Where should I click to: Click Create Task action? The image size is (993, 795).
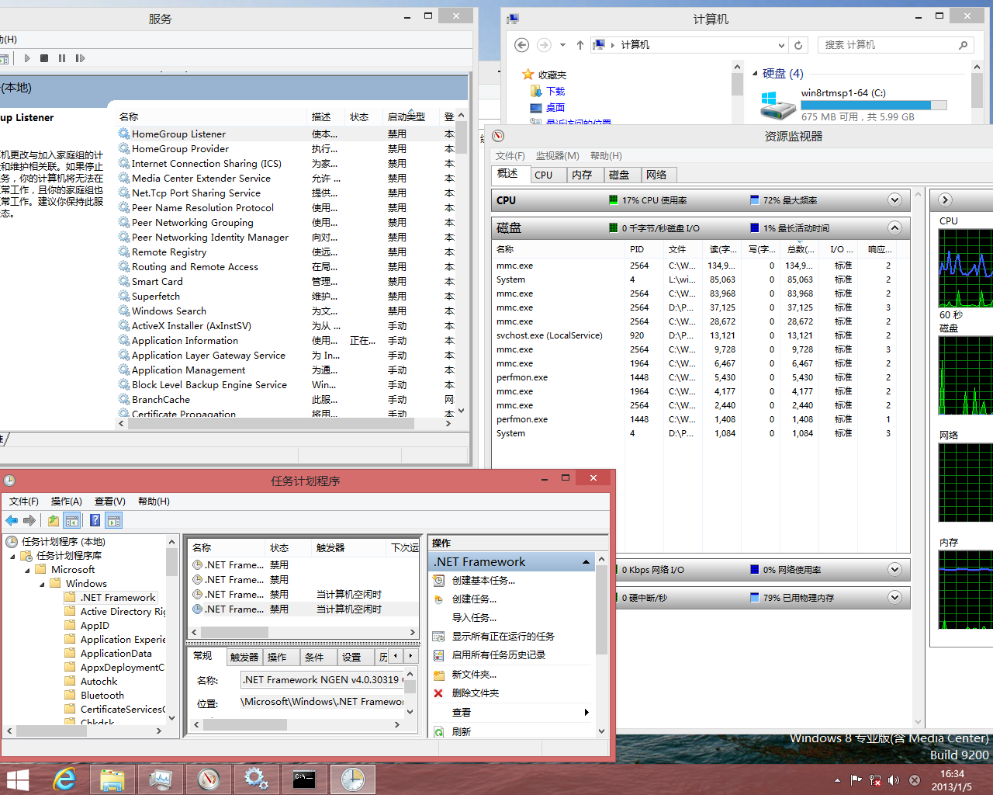tap(474, 599)
